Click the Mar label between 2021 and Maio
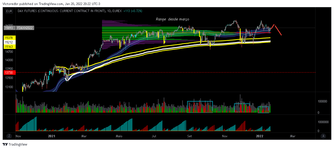This screenshot has width=334, height=149. coord(84,136)
